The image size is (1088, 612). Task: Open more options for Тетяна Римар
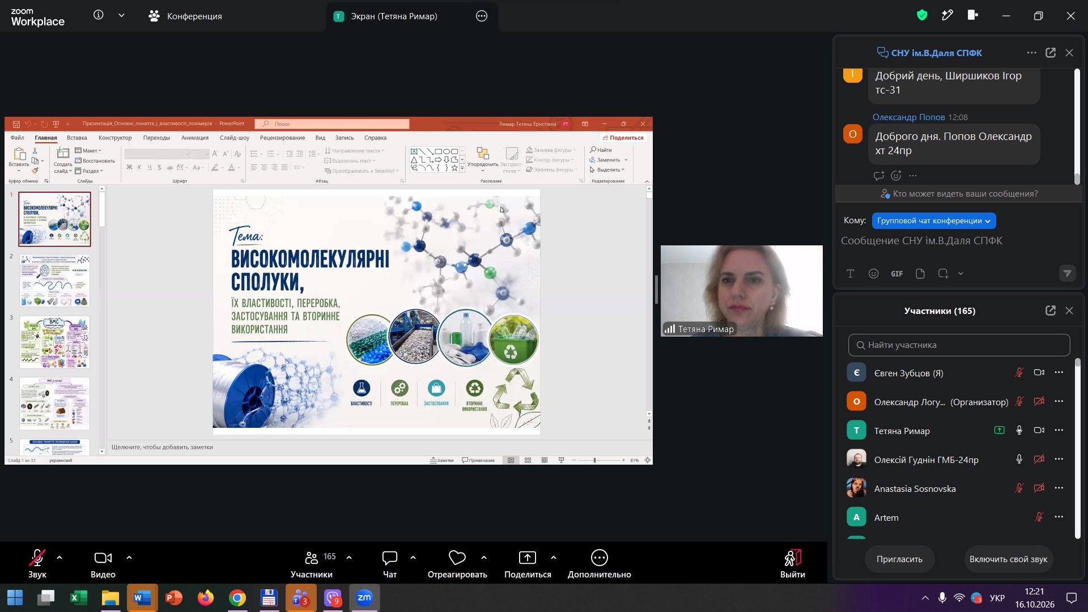click(1059, 431)
